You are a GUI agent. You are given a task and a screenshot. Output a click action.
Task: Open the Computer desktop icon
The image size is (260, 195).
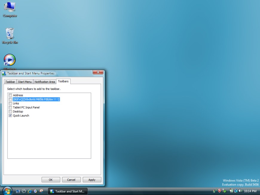point(10,9)
